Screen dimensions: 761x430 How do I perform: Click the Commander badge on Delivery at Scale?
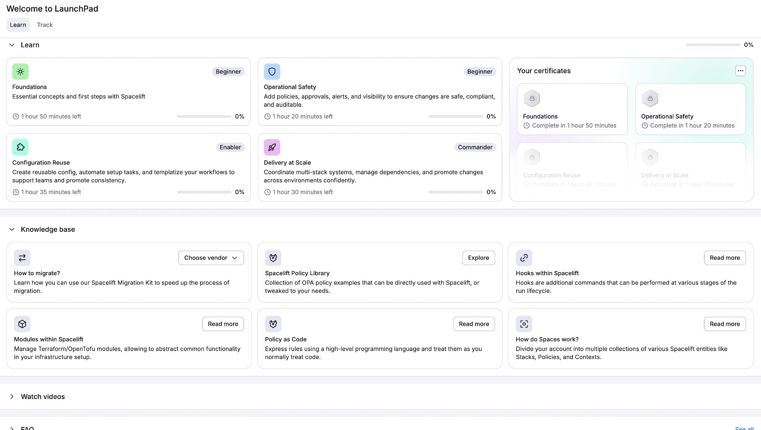pyautogui.click(x=475, y=147)
